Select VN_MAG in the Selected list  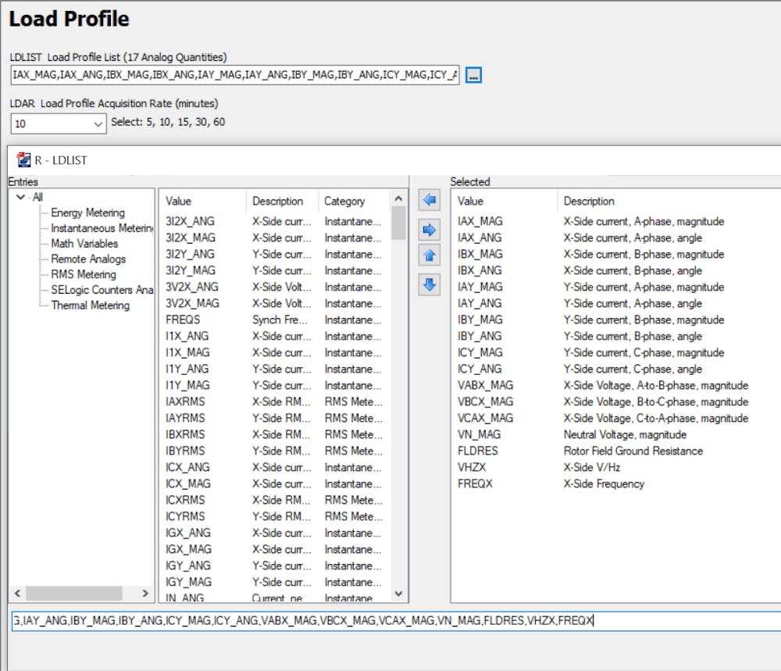coord(479,434)
